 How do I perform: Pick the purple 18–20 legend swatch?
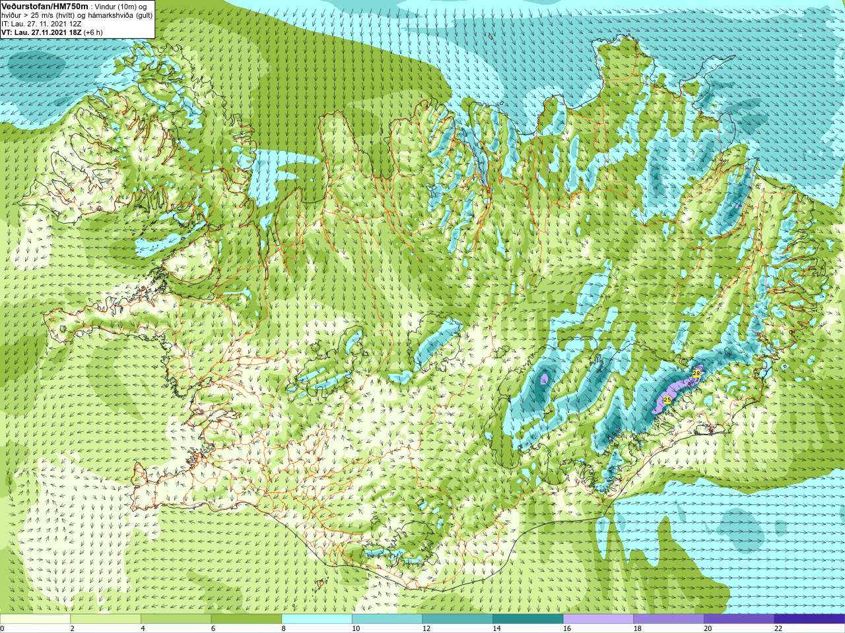tap(669, 619)
